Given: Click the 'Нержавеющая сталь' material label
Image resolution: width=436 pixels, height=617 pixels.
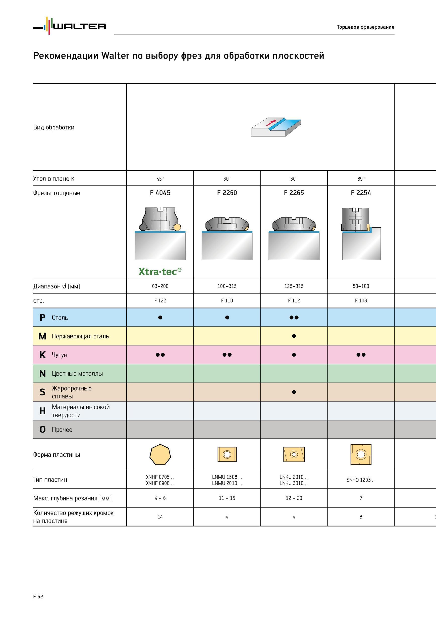Looking at the screenshot, I should (x=80, y=336).
